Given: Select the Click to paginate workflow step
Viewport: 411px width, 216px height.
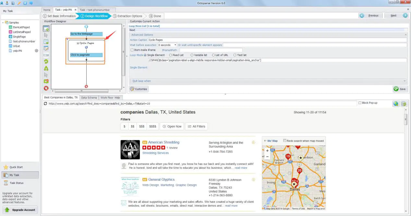Looking at the screenshot, I should coord(86,55).
